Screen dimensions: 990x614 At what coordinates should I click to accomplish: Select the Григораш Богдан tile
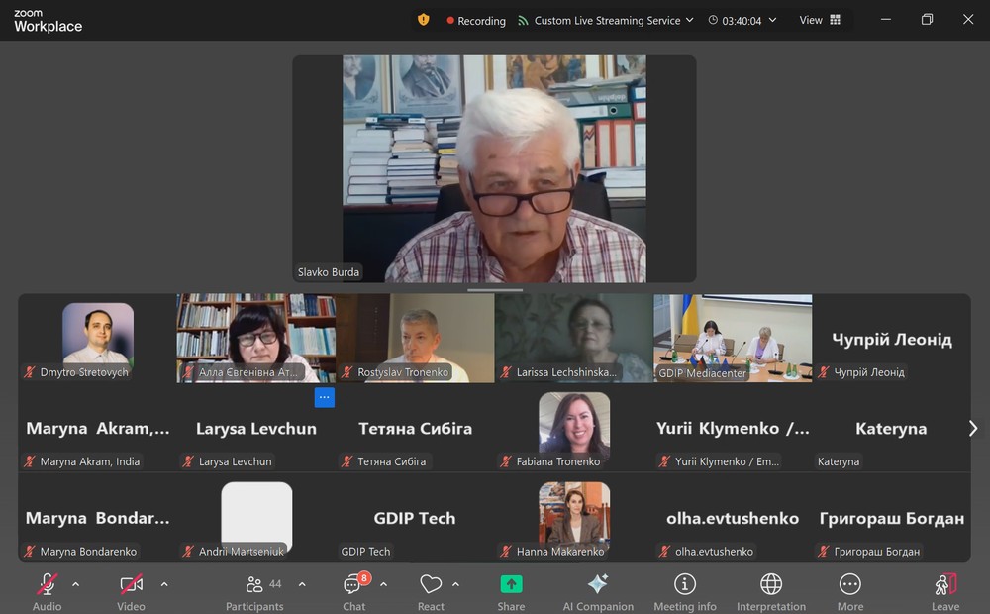(892, 517)
